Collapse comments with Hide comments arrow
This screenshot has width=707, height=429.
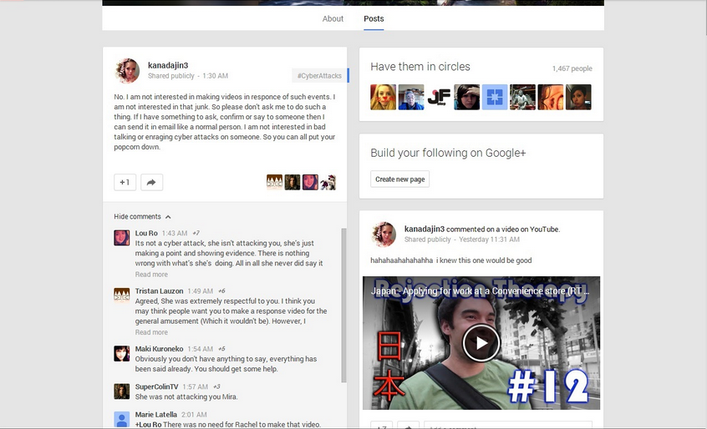point(142,216)
